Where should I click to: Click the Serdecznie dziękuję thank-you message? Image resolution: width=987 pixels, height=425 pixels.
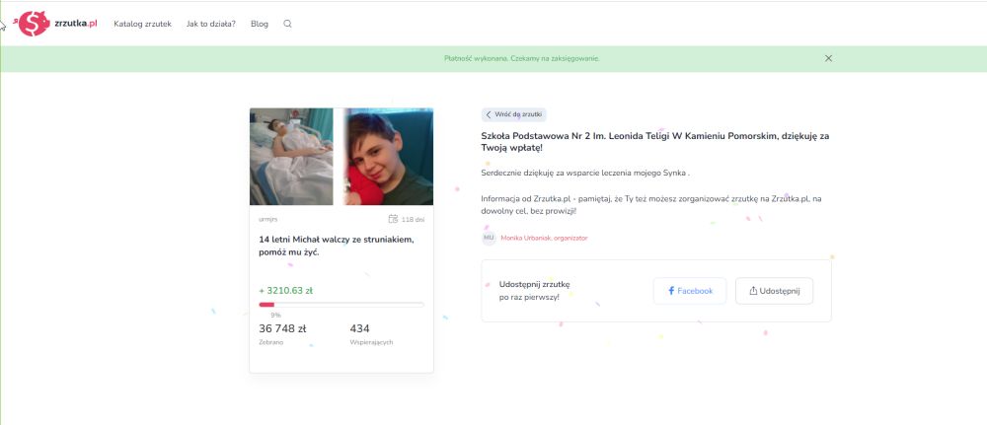[x=585, y=173]
